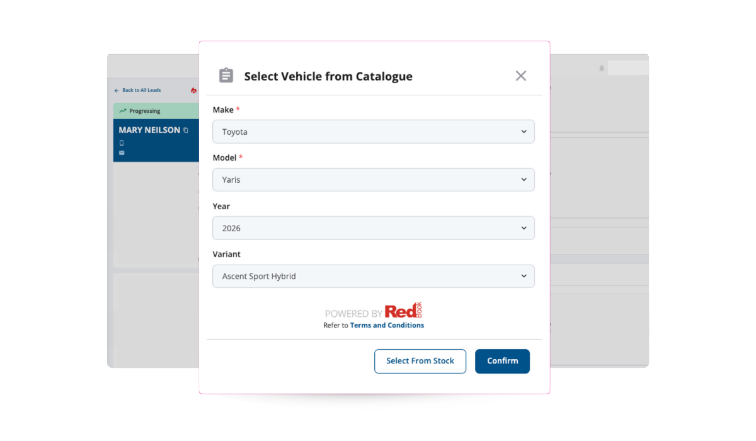Click the trending arrow icon beside Progressing

tap(123, 111)
